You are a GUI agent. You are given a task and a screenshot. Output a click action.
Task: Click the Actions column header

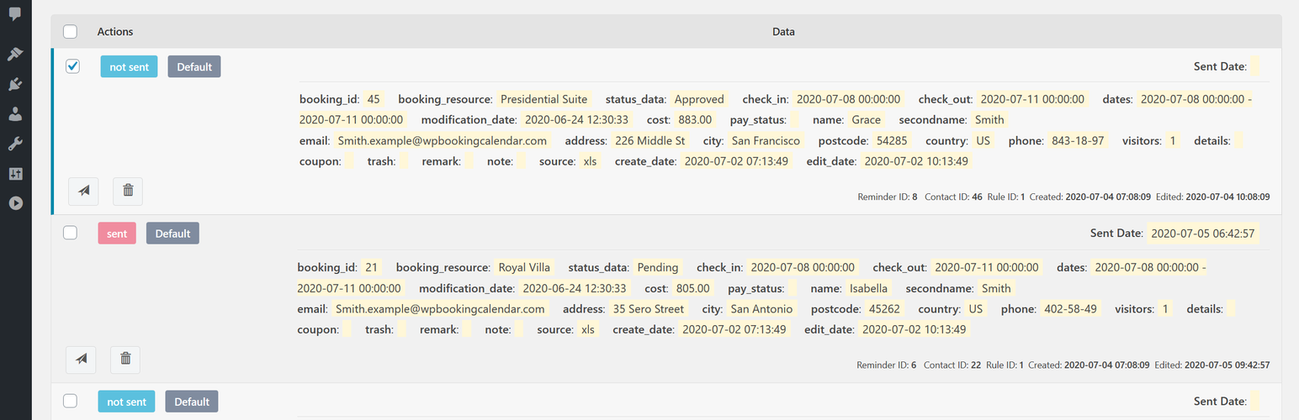[x=115, y=32]
